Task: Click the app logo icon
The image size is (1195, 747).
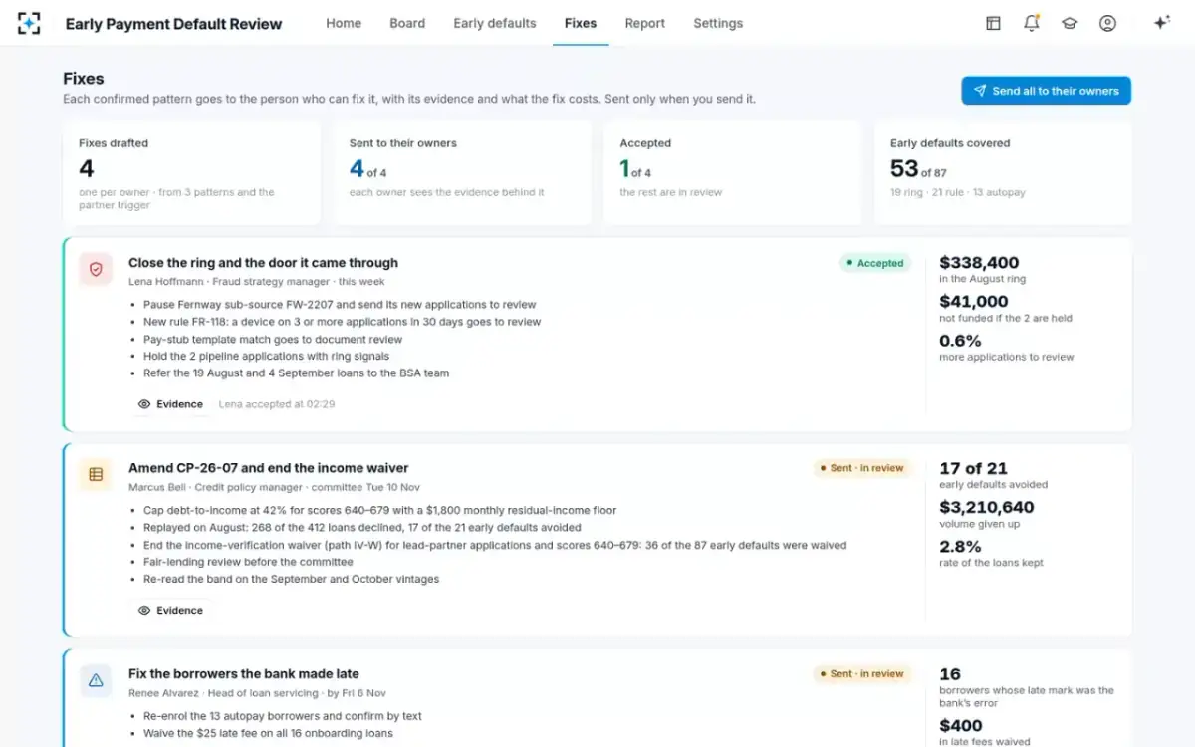Action: pos(29,23)
